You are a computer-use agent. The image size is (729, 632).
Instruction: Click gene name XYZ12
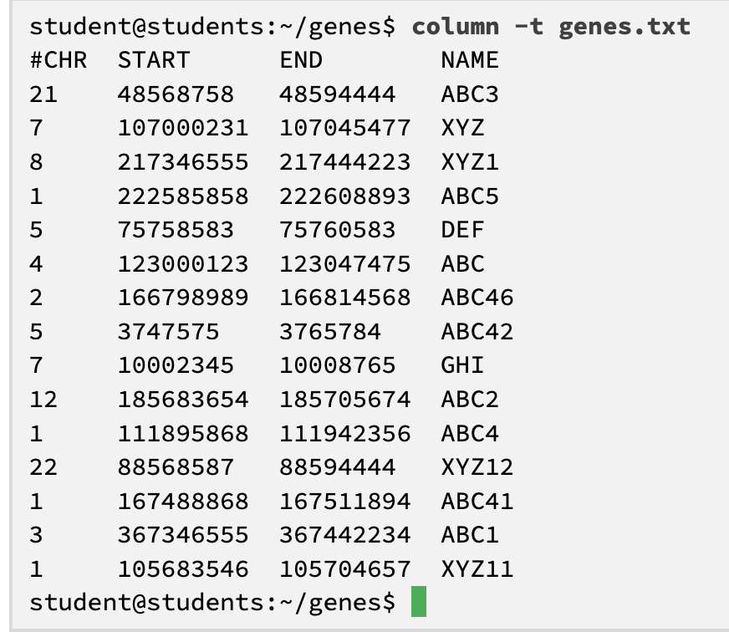tap(477, 467)
